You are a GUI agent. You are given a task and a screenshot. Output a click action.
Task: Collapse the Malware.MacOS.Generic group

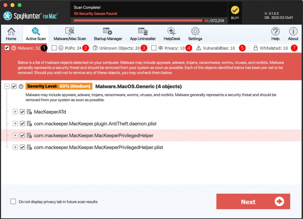(x=7, y=86)
